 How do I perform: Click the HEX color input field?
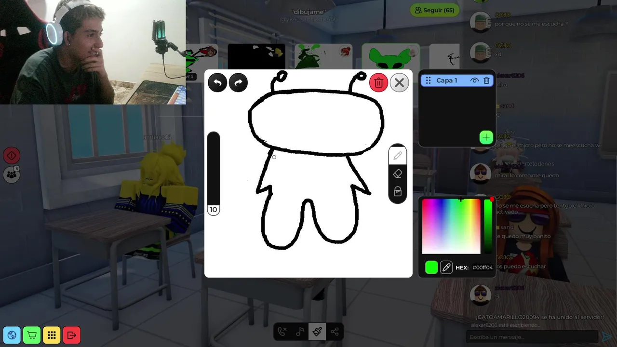(483, 267)
